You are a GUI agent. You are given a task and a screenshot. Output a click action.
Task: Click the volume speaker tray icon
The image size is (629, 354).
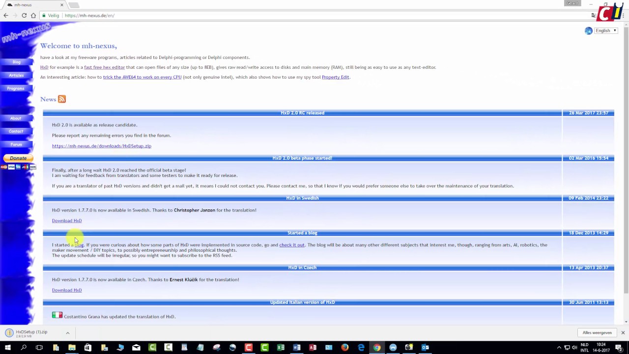(x=574, y=348)
